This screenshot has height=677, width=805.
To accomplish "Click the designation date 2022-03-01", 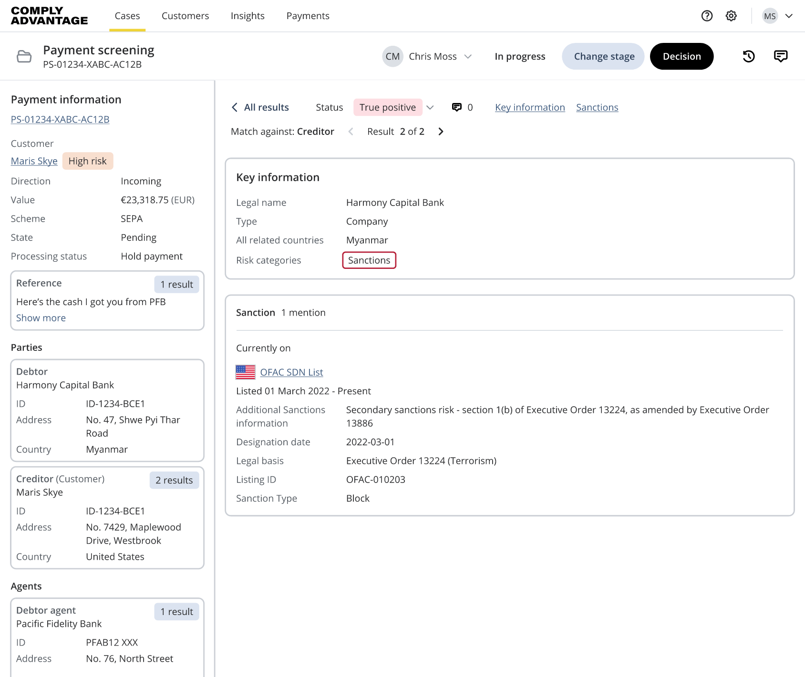I will tap(371, 442).
